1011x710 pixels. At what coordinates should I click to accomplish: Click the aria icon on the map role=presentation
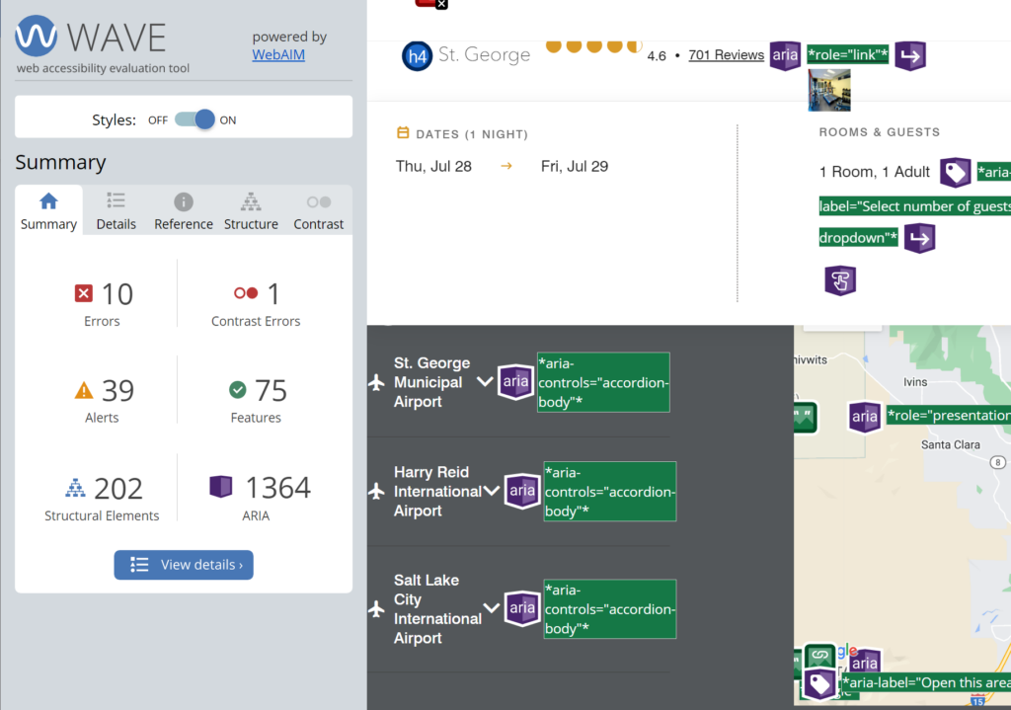pos(865,417)
